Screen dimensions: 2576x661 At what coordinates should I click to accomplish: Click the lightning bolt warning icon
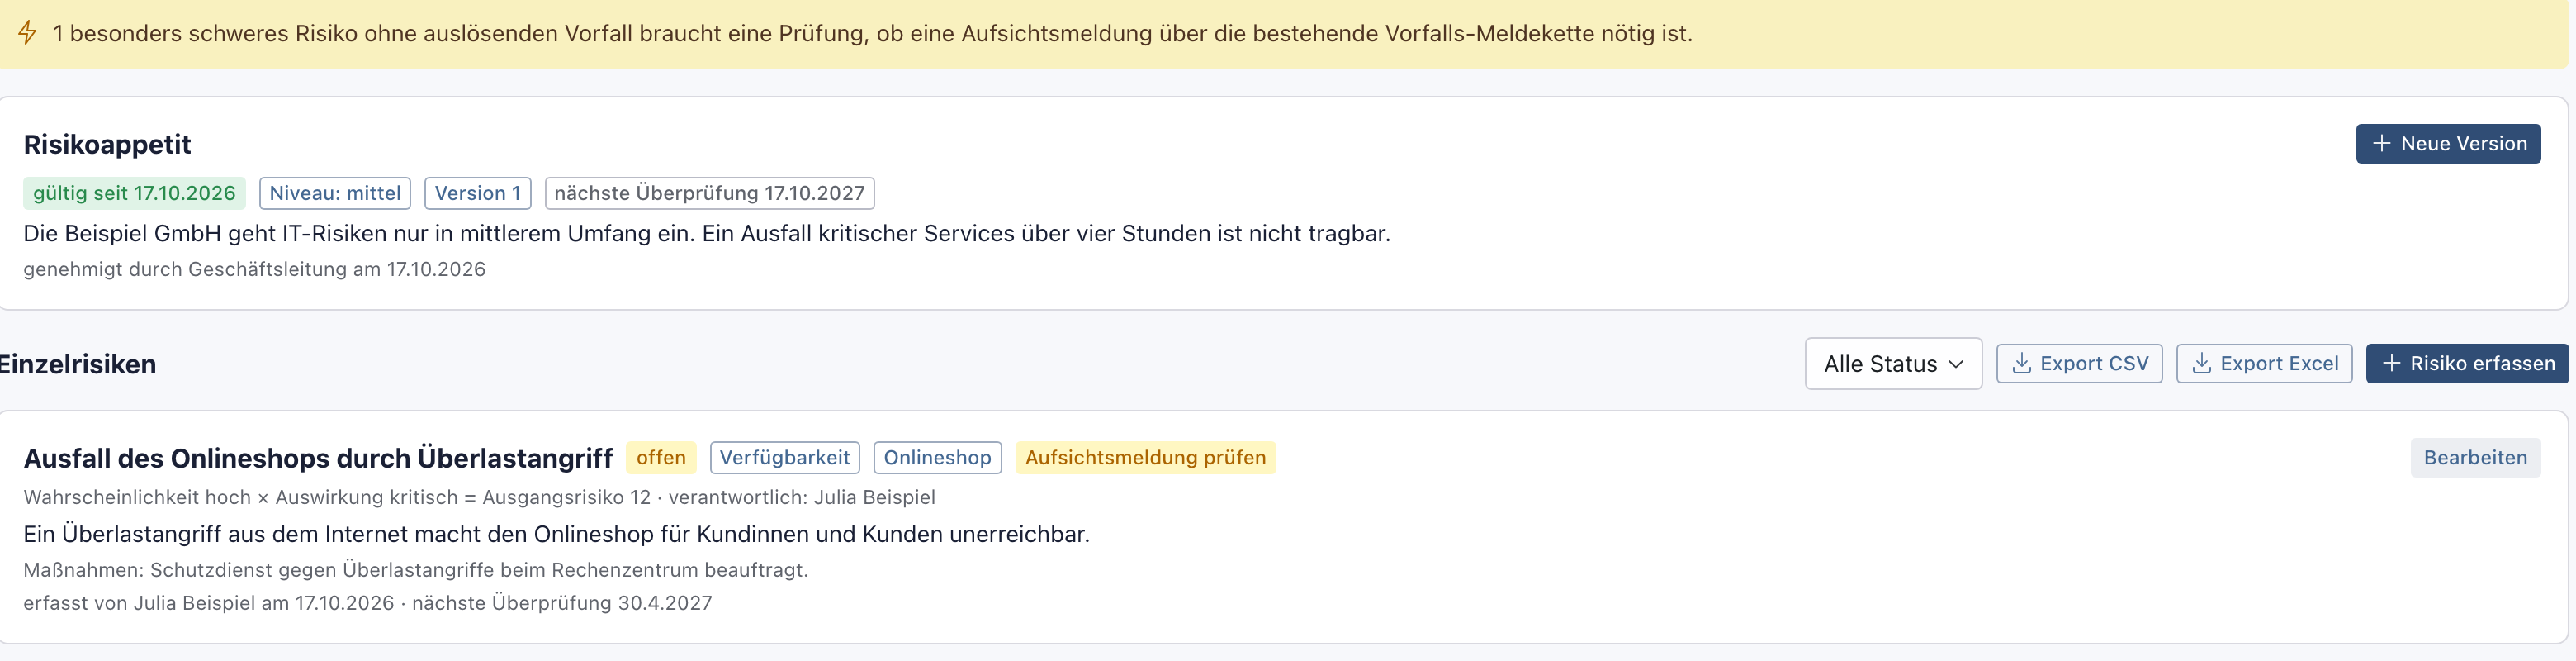pos(28,33)
